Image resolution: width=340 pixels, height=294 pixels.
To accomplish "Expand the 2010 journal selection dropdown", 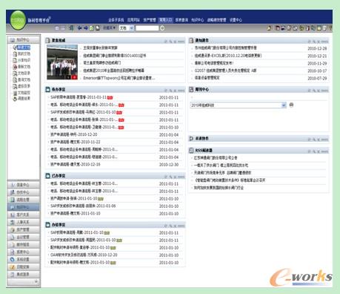I will [x=284, y=105].
